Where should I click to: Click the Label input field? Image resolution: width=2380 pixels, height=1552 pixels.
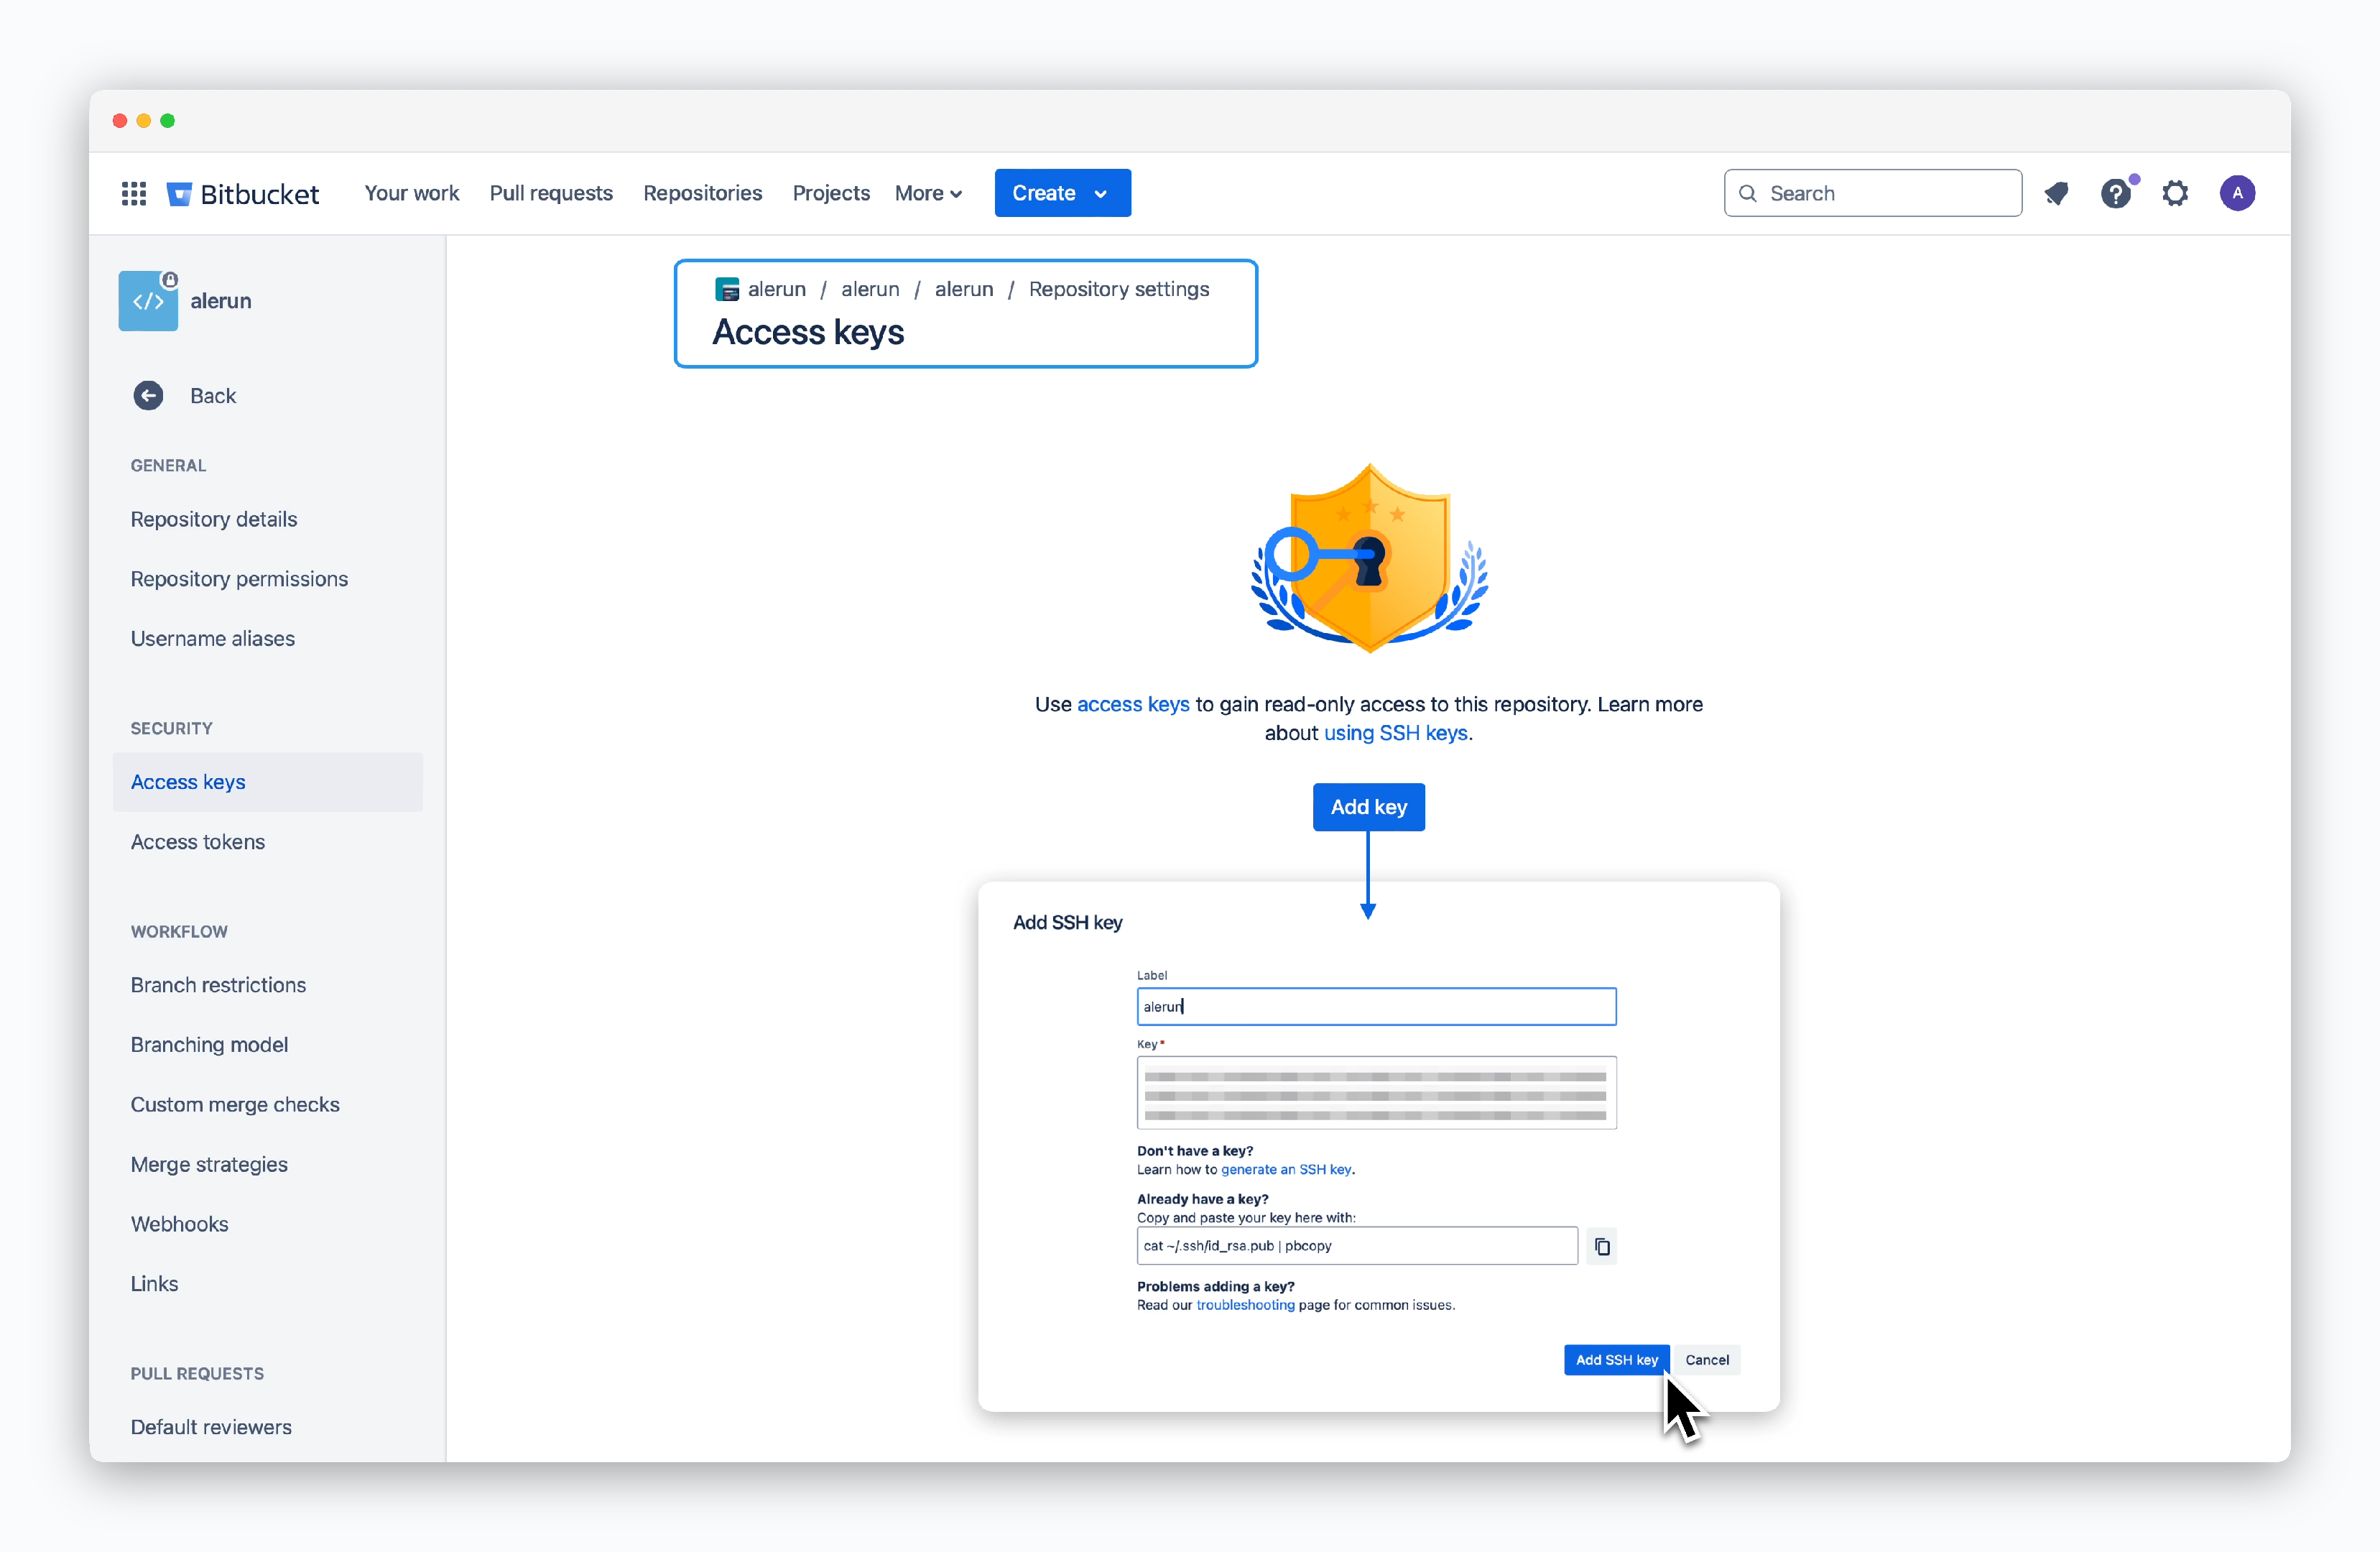coord(1376,1007)
